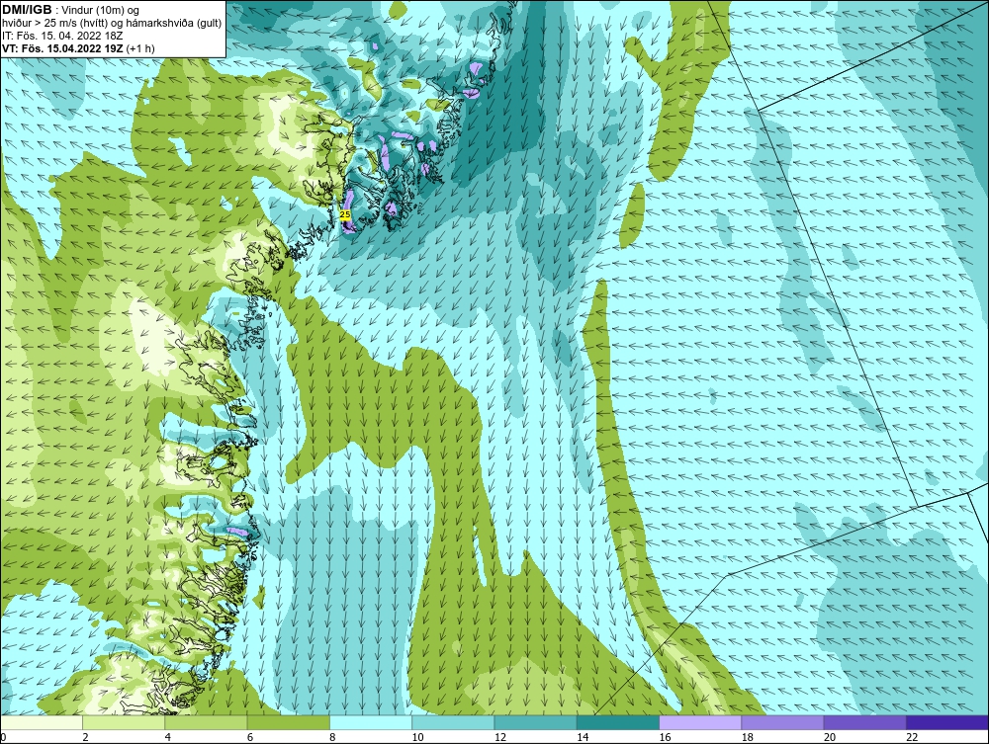This screenshot has width=989, height=744.
Task: Pick the 6–8 m/s olive green swatch
Action: 288,722
